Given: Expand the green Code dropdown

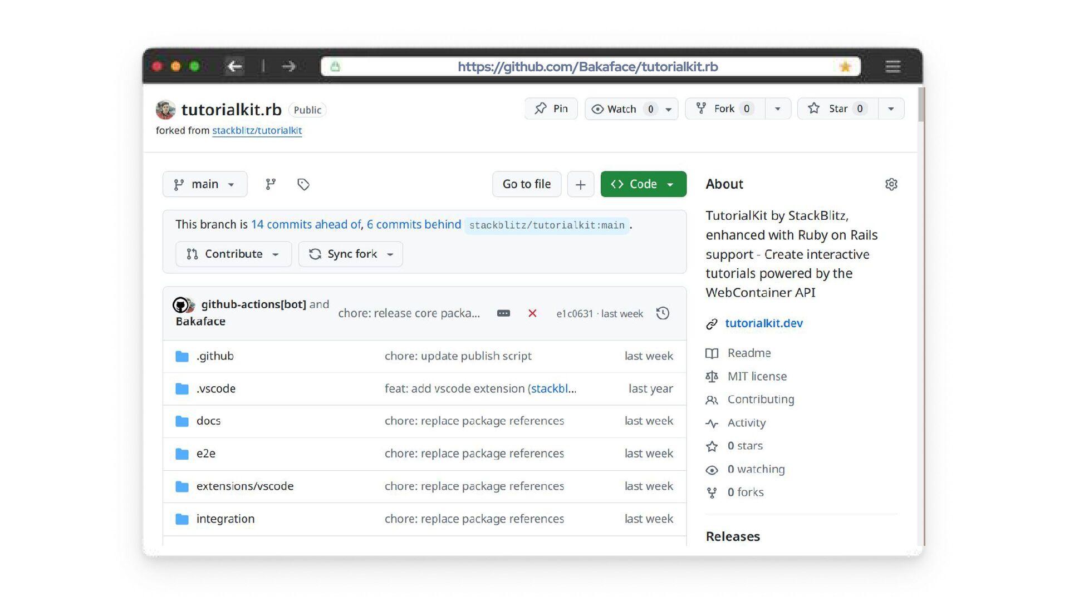Looking at the screenshot, I should (643, 184).
